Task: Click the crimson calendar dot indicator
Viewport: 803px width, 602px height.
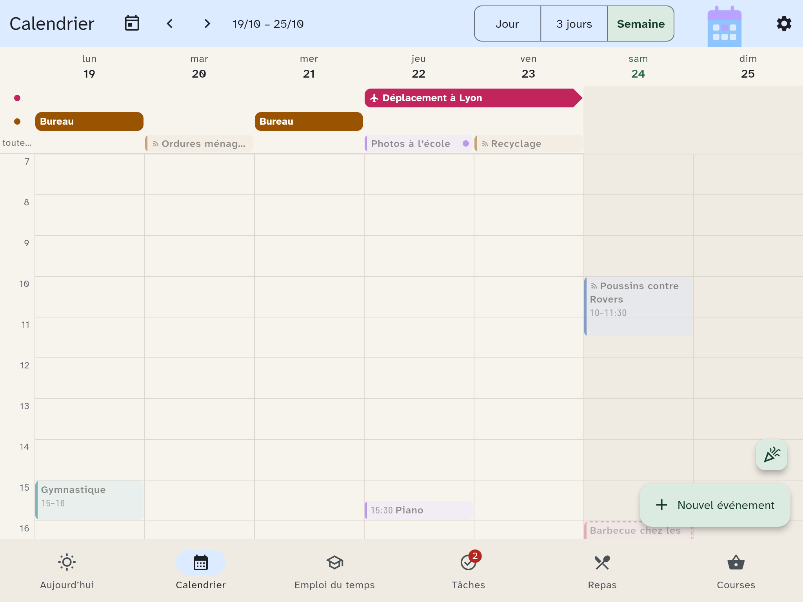Action: [x=17, y=98]
